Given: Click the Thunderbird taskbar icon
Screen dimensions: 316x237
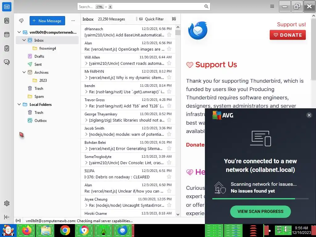Looking at the screenshot, I should pyautogui.click(x=123, y=230).
